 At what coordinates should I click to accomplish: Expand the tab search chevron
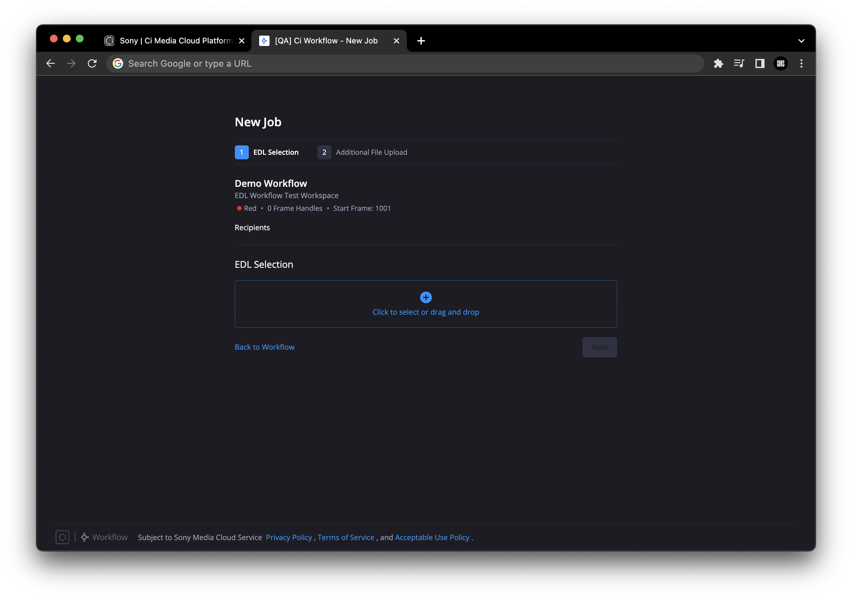click(x=801, y=41)
